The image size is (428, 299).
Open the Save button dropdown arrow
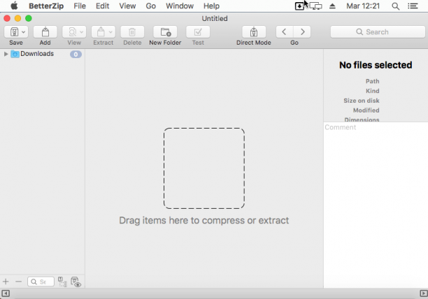24,32
